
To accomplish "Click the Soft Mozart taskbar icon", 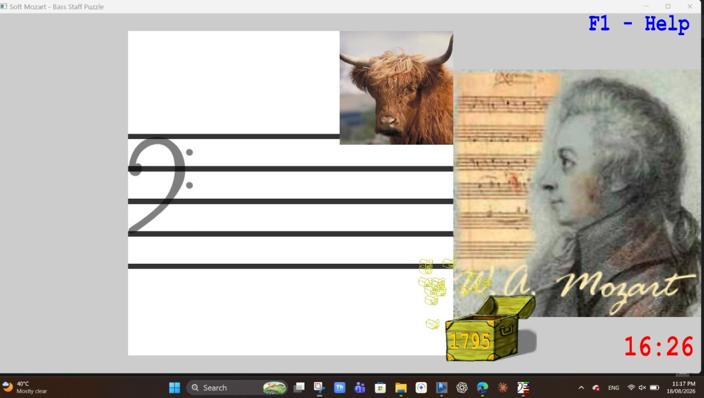I will [523, 387].
